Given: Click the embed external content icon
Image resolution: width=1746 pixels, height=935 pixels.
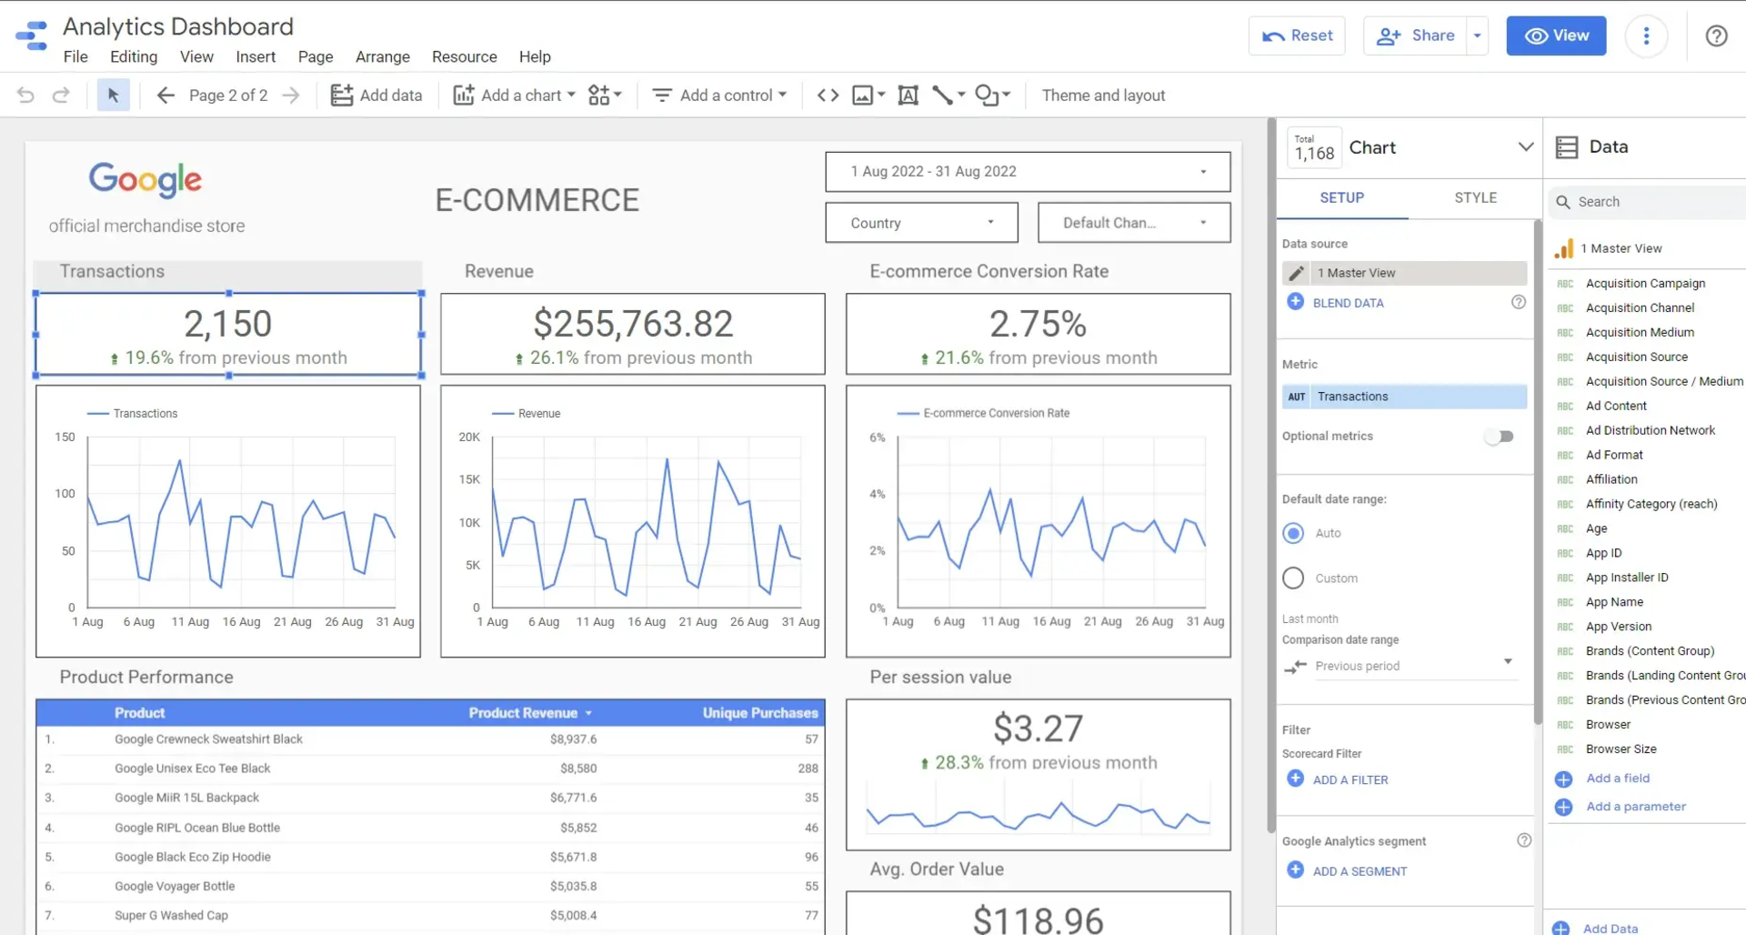Looking at the screenshot, I should [828, 95].
